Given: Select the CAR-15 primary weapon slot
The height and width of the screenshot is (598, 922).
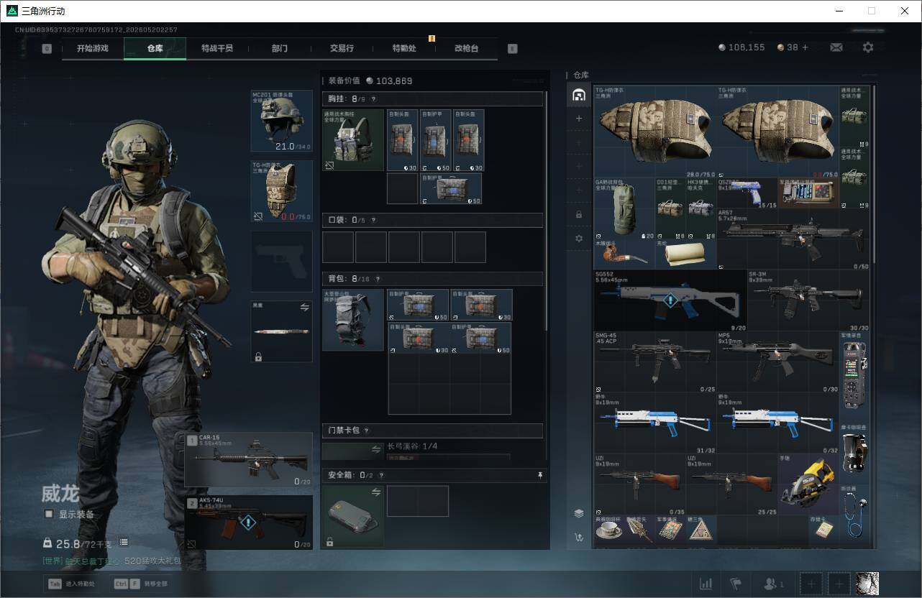Looking at the screenshot, I should [x=249, y=460].
